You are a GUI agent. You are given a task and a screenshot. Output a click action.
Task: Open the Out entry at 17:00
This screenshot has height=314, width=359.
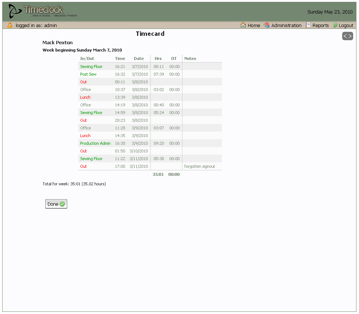point(83,166)
